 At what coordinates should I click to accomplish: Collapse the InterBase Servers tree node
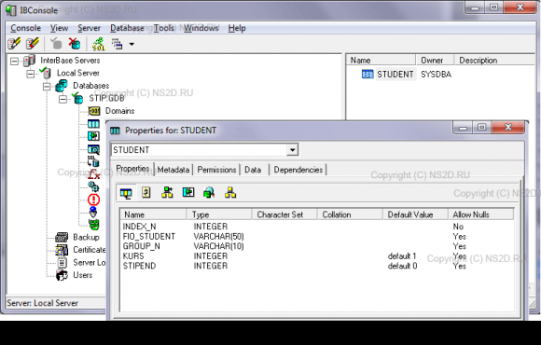tap(14, 62)
